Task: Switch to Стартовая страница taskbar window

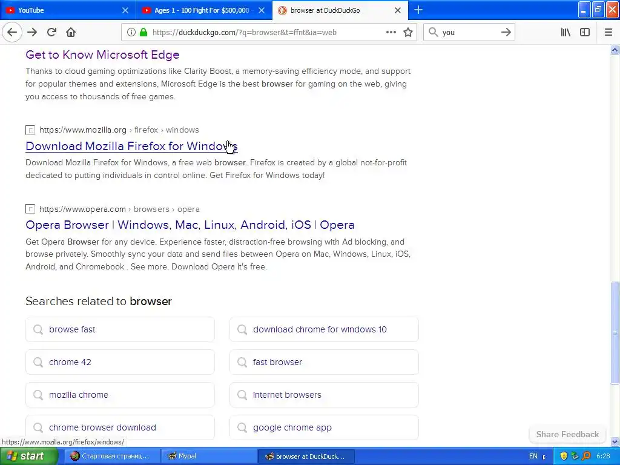Action: [x=112, y=456]
